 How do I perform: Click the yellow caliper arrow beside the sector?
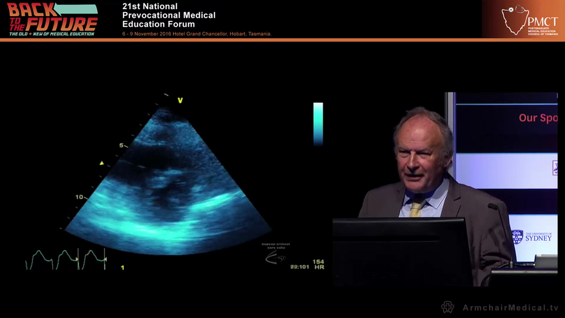coord(101,163)
